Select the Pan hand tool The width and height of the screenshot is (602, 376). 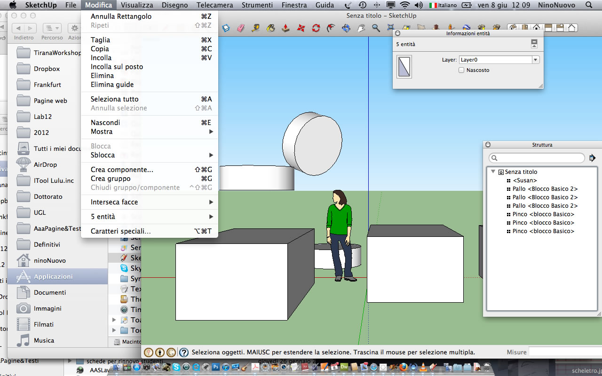click(x=361, y=28)
